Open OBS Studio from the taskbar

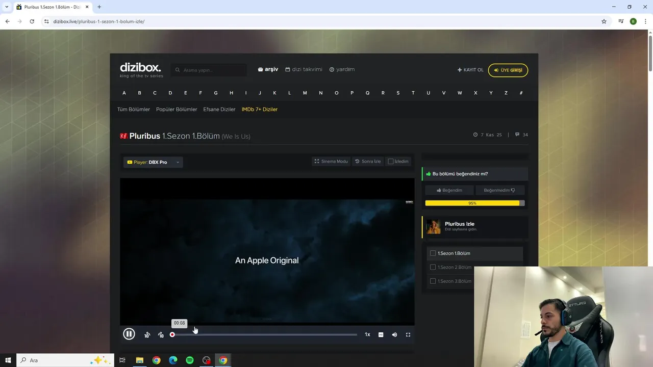206,360
